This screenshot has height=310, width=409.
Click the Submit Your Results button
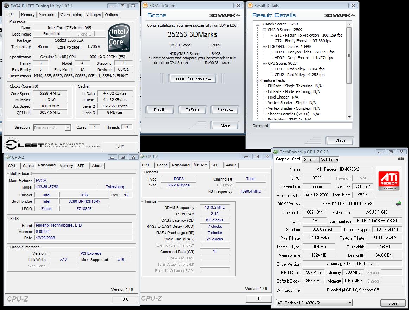193,78
